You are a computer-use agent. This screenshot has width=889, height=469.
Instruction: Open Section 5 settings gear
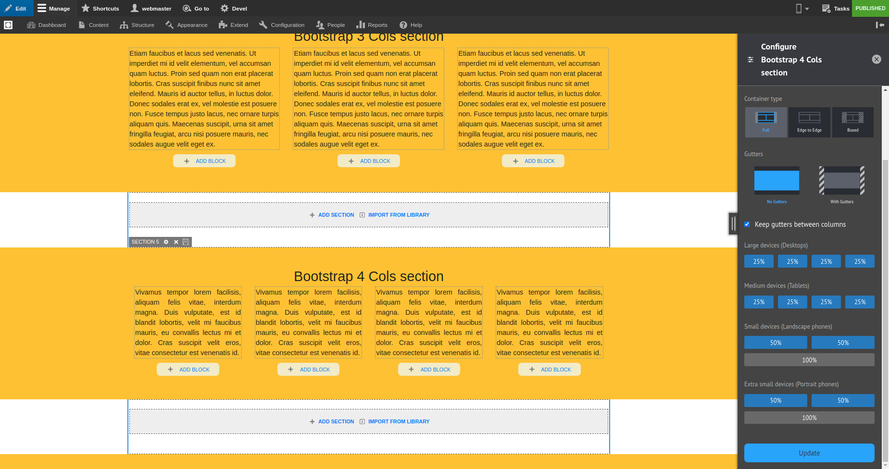[166, 242]
